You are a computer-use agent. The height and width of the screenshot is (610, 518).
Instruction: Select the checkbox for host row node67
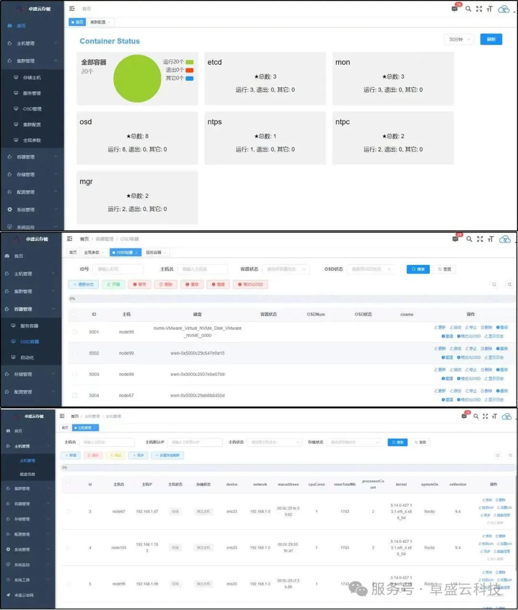pyautogui.click(x=68, y=512)
